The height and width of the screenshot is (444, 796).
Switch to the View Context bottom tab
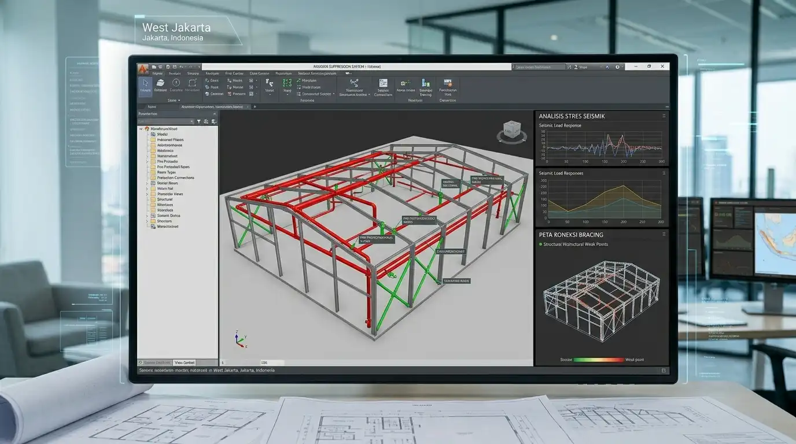[185, 362]
